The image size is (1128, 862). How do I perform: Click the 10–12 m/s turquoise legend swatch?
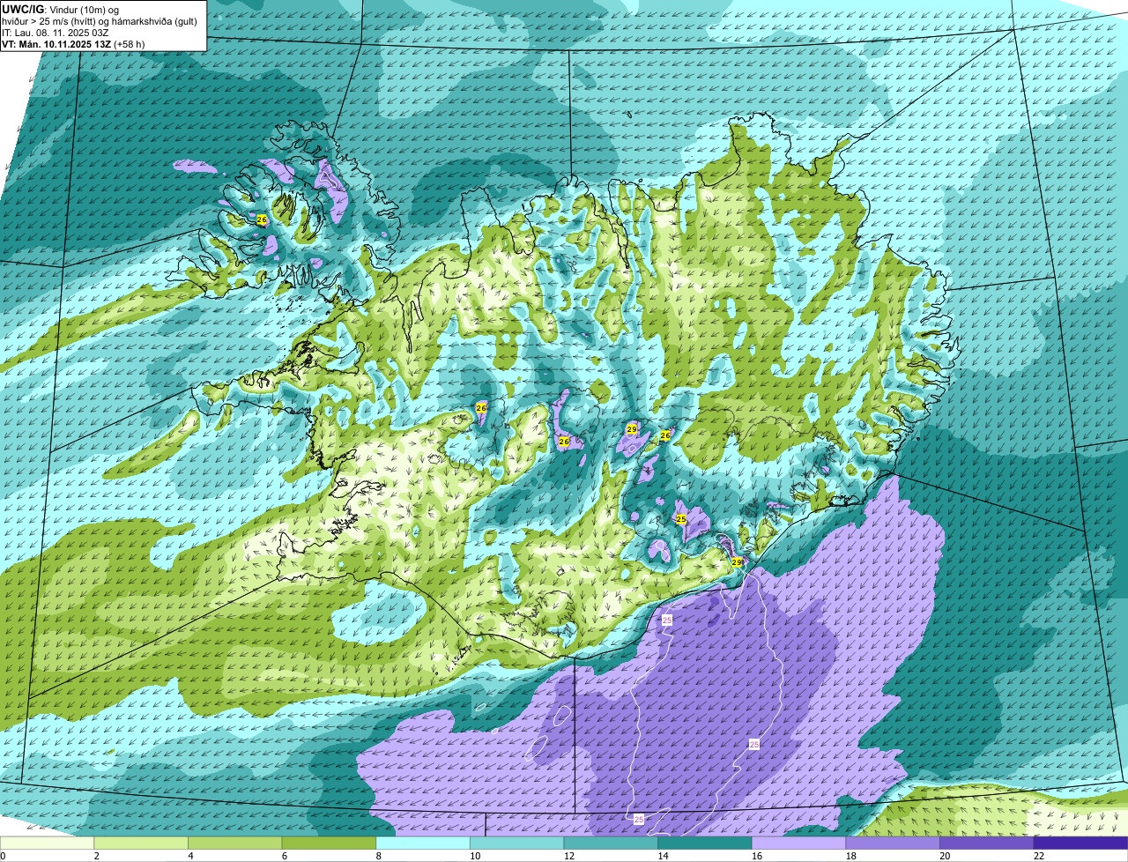516,843
